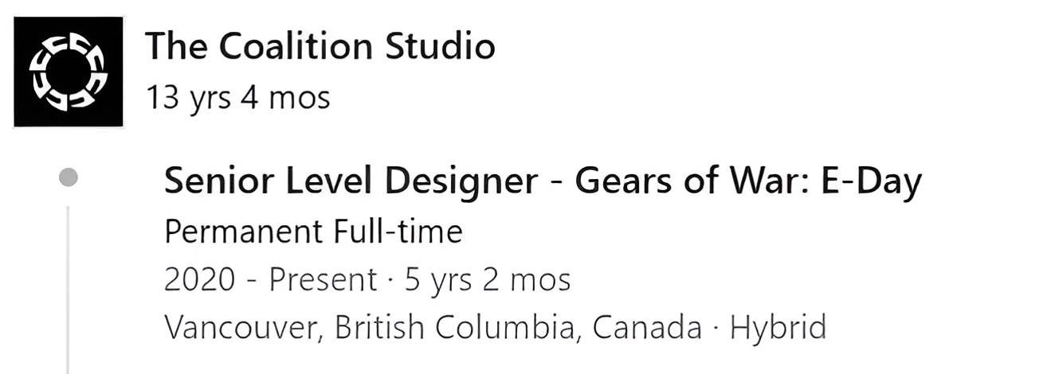This screenshot has width=1047, height=374.
Task: Click the word Present in the date range
Action: [323, 280]
